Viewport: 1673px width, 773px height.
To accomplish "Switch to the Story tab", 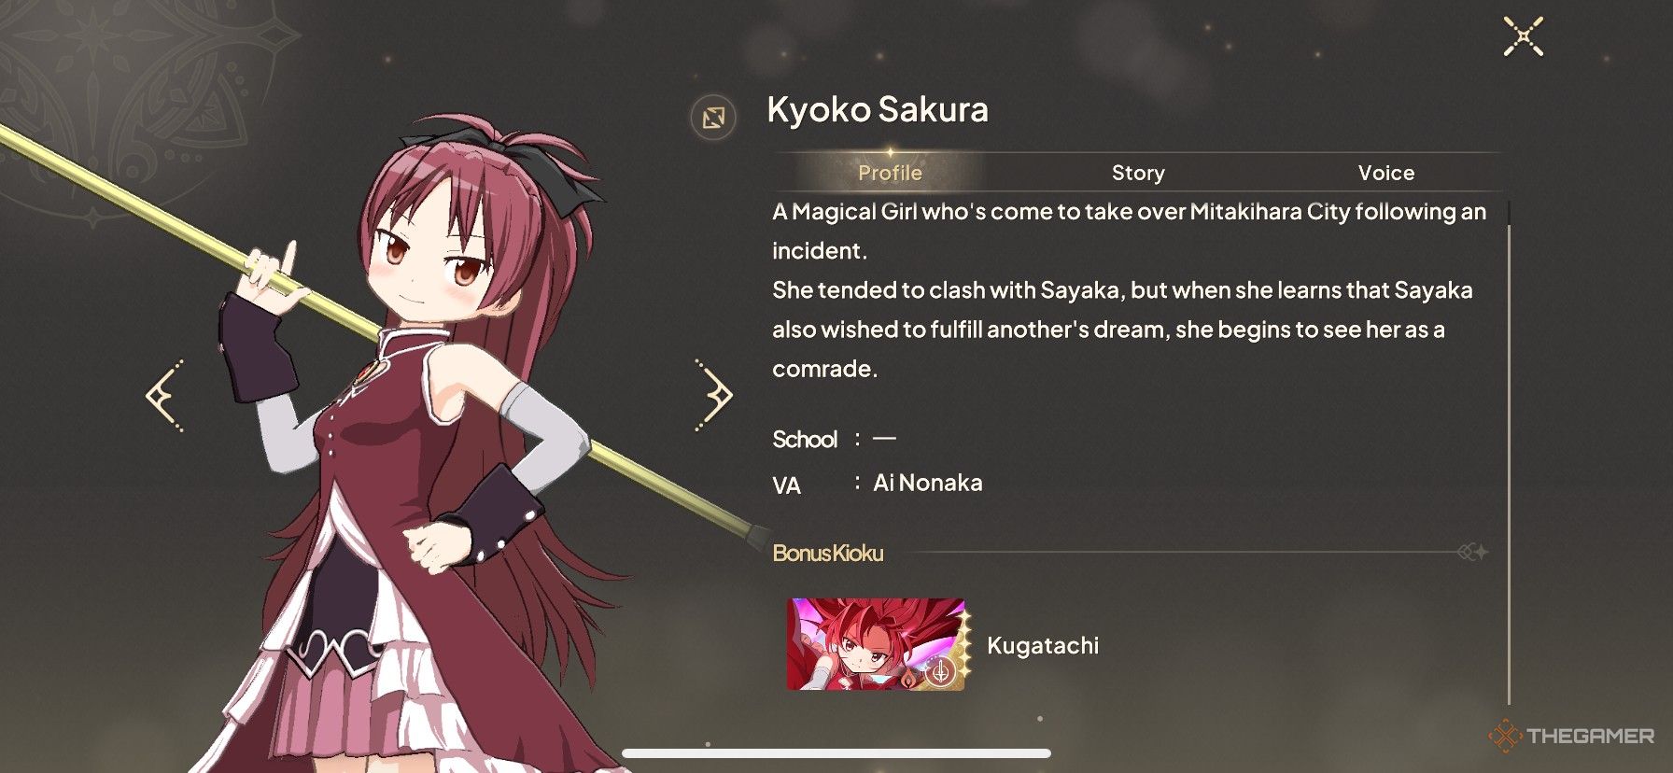I will (1138, 173).
